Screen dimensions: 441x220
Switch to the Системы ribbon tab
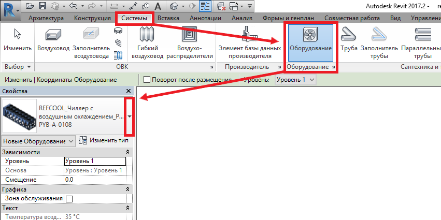[134, 18]
